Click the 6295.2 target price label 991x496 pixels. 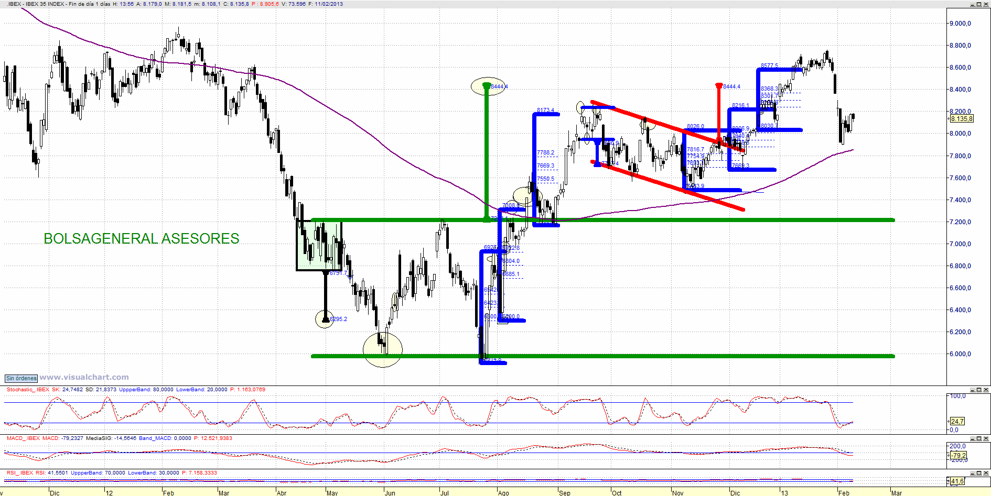[338, 319]
